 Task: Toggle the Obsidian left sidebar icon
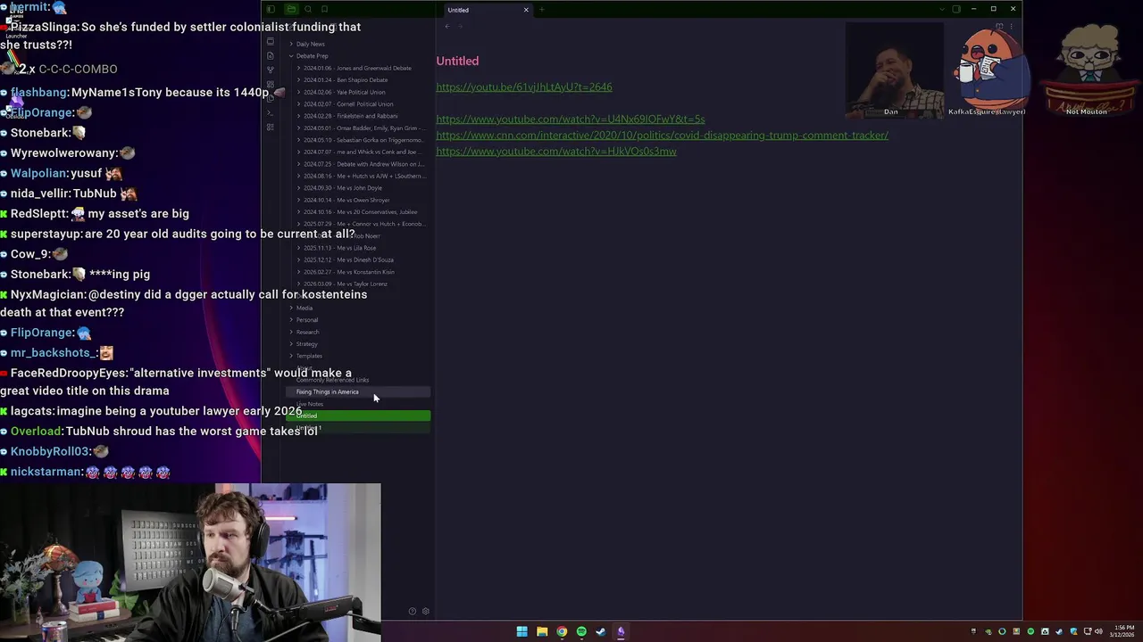(271, 10)
